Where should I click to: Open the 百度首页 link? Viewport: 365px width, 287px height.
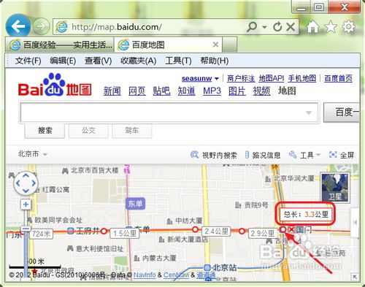point(338,78)
